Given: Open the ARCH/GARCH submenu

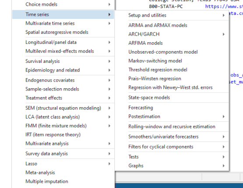Looking at the screenshot, I should (172, 34).
